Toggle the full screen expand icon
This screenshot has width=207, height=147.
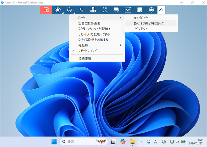coord(105,10)
